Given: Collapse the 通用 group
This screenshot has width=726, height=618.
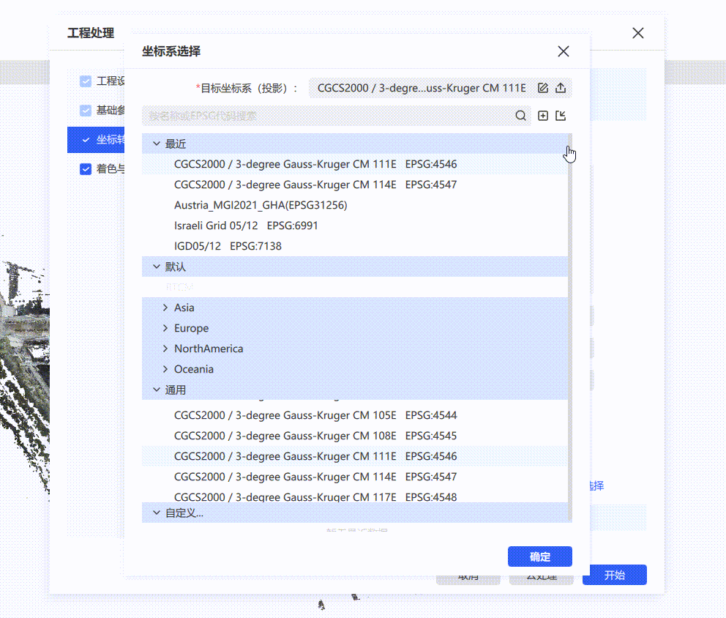Looking at the screenshot, I should (157, 390).
